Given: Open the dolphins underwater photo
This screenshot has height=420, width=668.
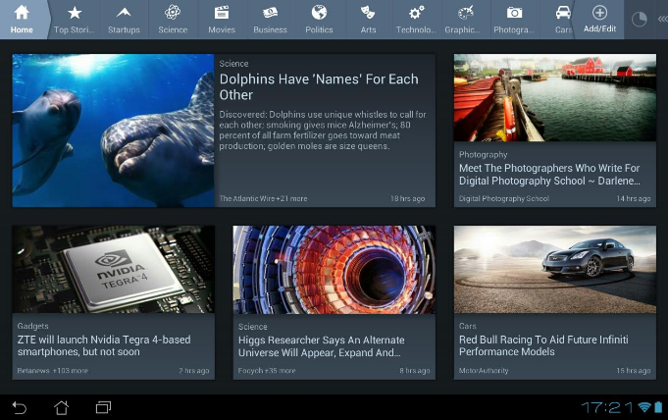Looking at the screenshot, I should [114, 131].
